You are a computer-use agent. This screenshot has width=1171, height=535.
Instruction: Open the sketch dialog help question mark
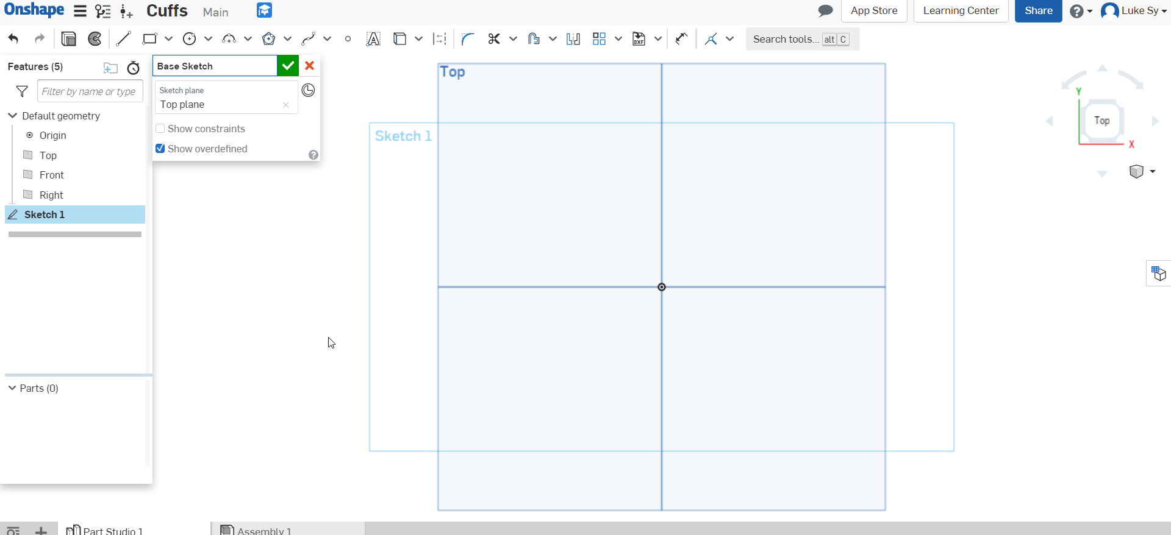tap(313, 155)
